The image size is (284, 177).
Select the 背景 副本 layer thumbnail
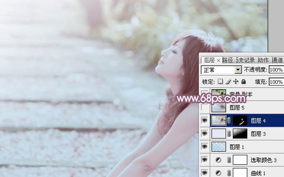click(x=219, y=94)
